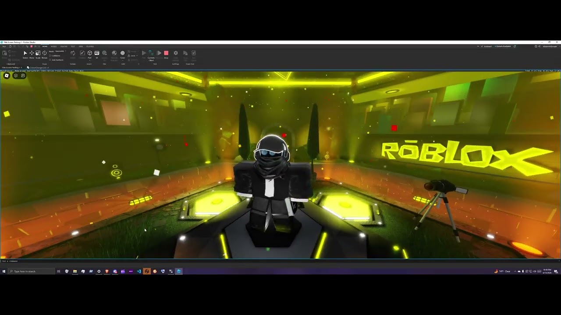Switch to the TEST ribbon tab
Viewport: 561px width, 315px height.
(73, 46)
